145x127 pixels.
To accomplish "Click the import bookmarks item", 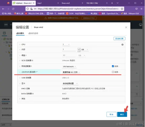I will pyautogui.click(x=7, y=14).
